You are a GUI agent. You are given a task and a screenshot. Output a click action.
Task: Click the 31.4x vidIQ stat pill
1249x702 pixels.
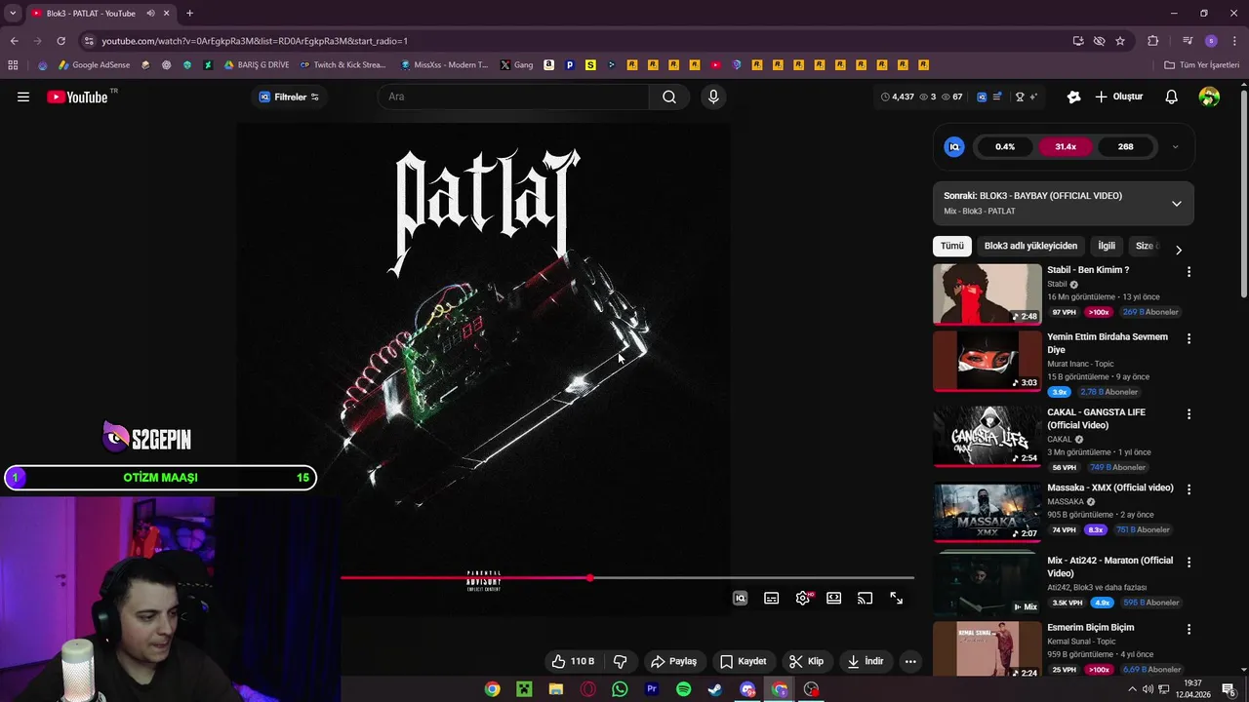pyautogui.click(x=1066, y=146)
